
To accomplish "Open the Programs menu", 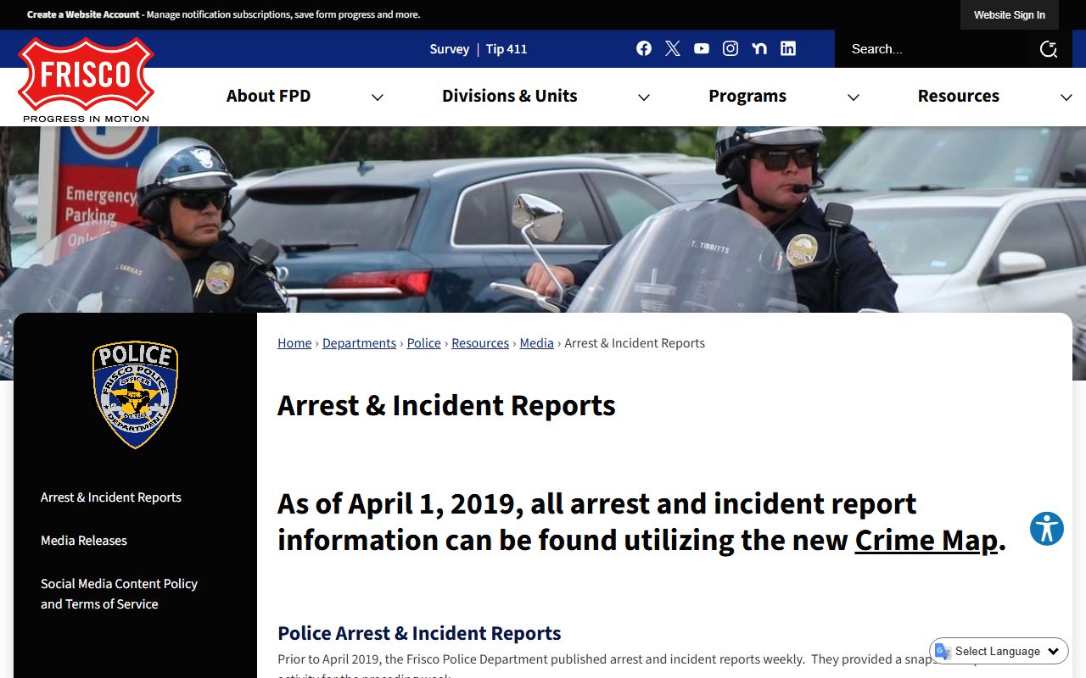I will tap(747, 96).
